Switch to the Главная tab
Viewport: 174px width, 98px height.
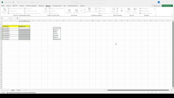pyautogui.click(x=8, y=6)
